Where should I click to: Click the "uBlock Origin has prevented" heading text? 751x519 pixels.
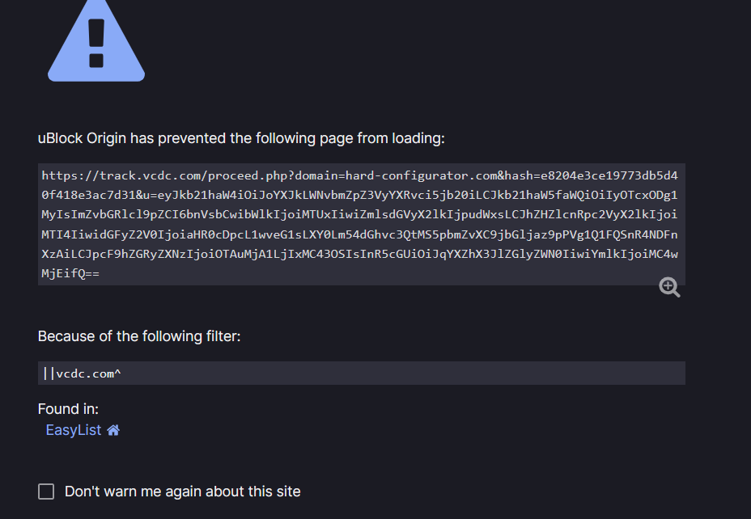tap(241, 138)
